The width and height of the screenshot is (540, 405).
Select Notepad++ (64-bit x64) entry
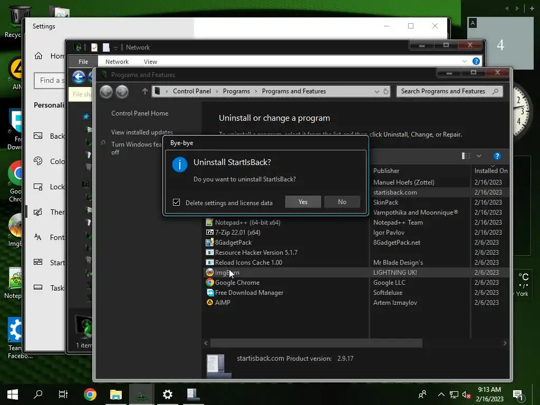point(247,223)
